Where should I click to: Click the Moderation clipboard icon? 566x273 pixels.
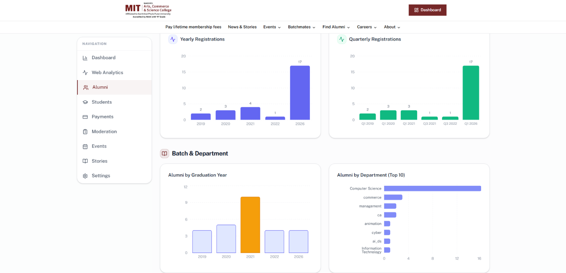pos(85,131)
